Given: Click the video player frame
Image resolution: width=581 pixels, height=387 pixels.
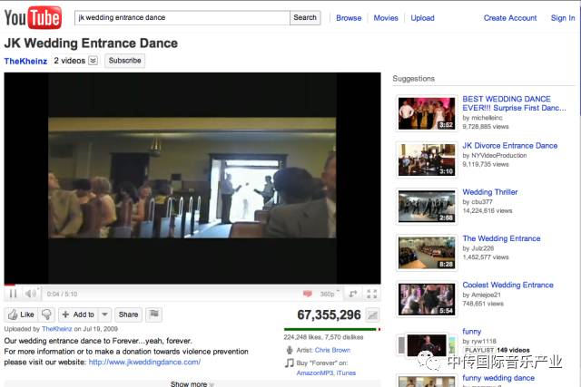Looking at the screenshot, I should point(192,178).
